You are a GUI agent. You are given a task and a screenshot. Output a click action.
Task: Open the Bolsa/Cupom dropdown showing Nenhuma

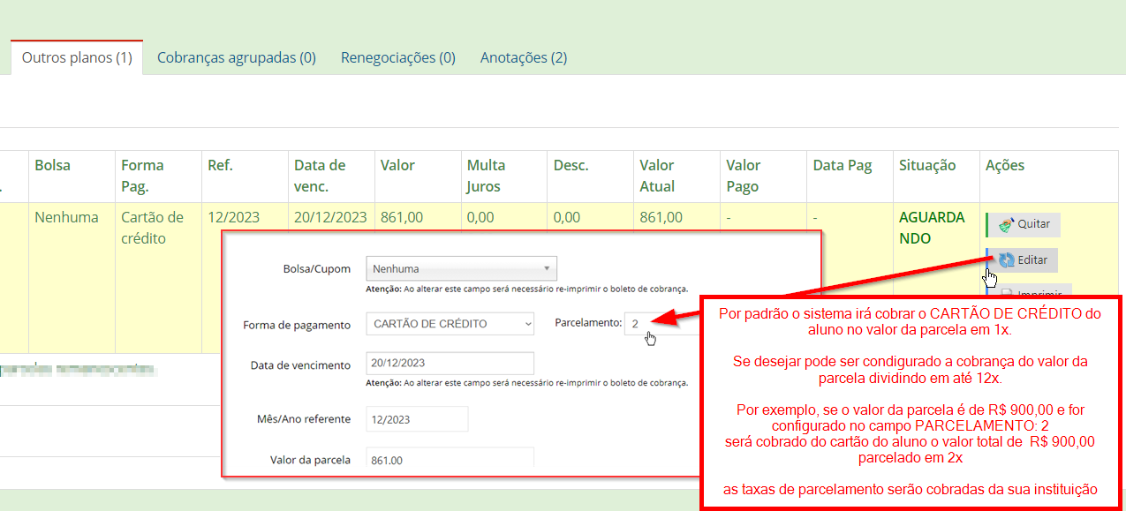click(461, 268)
